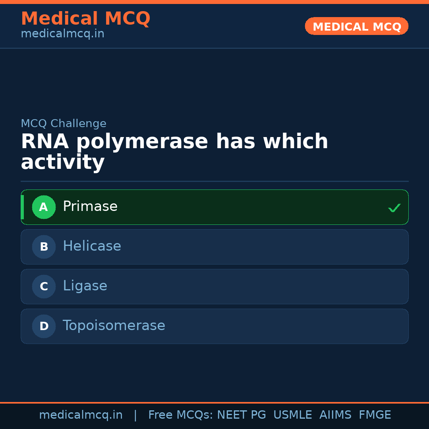Click the D letter circle icon
This screenshot has width=429, height=429.
click(x=44, y=326)
